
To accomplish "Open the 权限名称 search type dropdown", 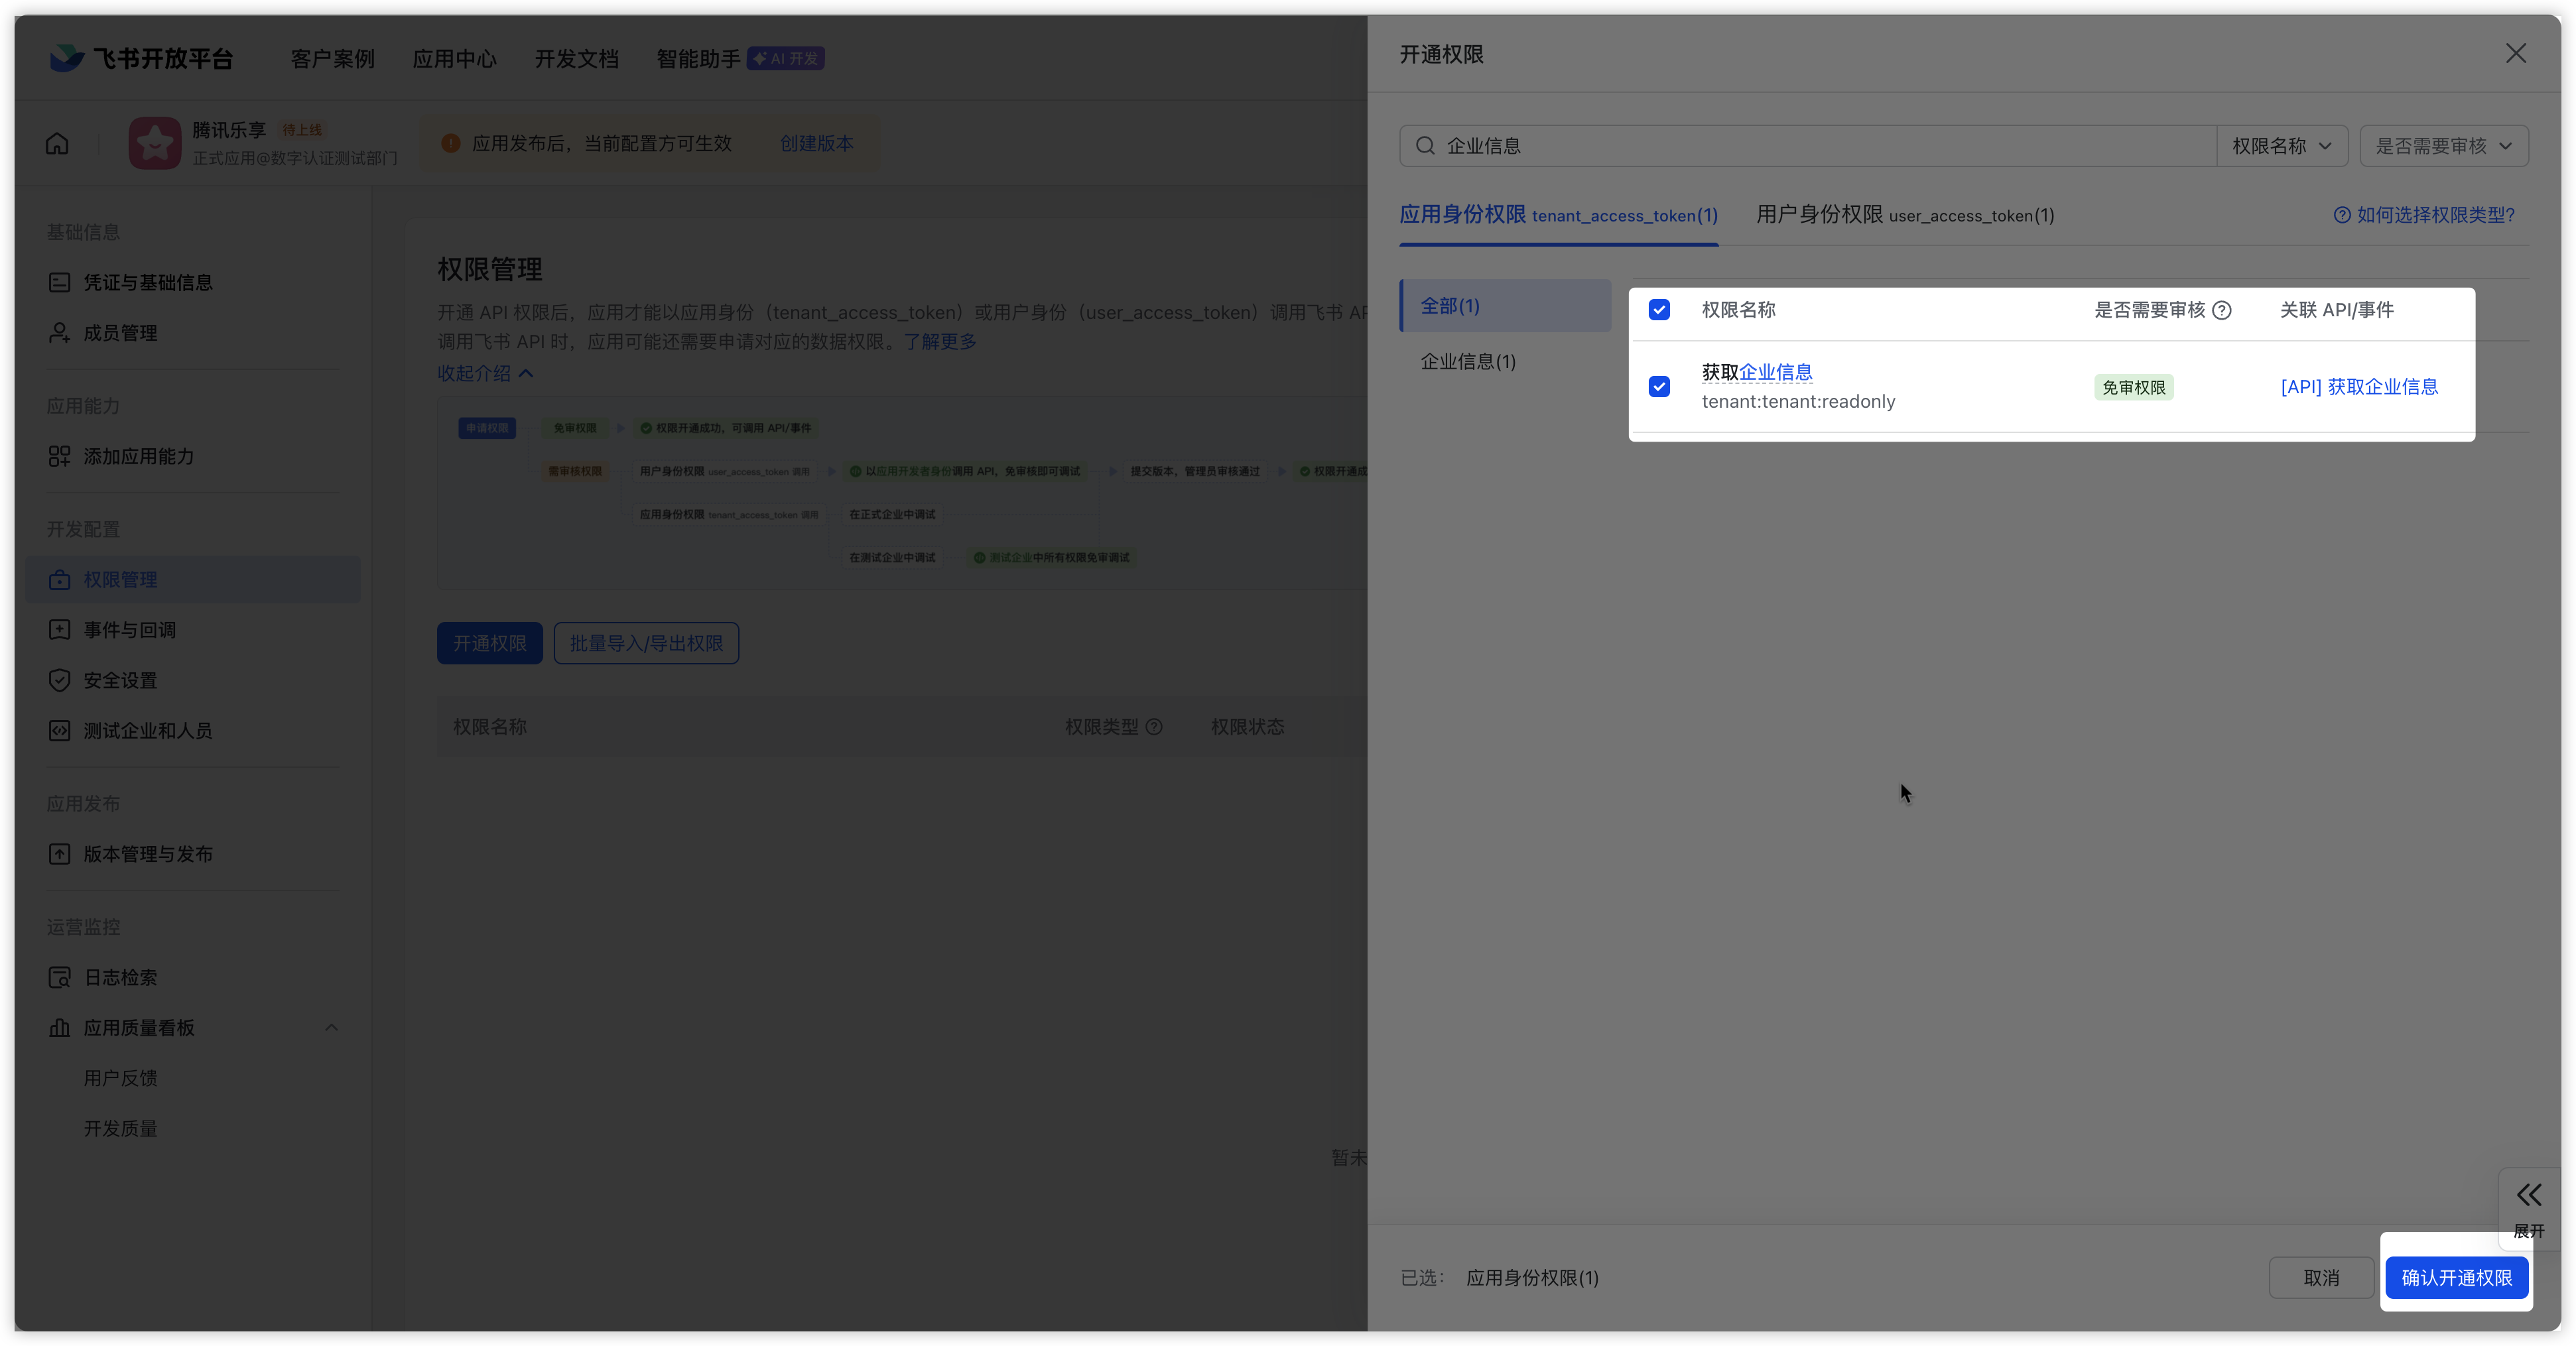I will click(2281, 146).
